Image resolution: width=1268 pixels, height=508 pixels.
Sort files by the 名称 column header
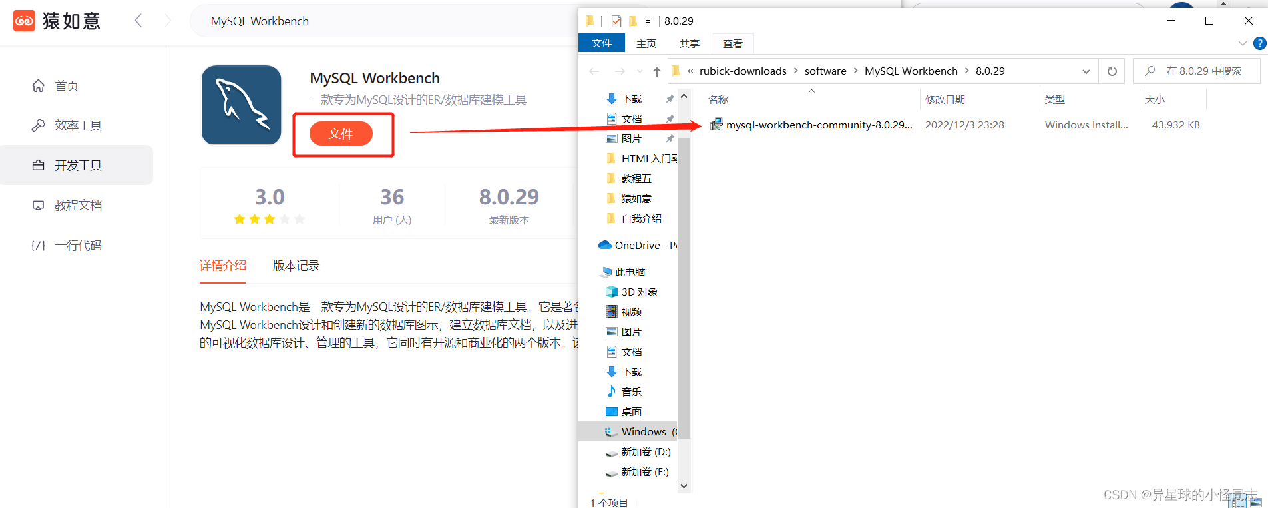718,99
